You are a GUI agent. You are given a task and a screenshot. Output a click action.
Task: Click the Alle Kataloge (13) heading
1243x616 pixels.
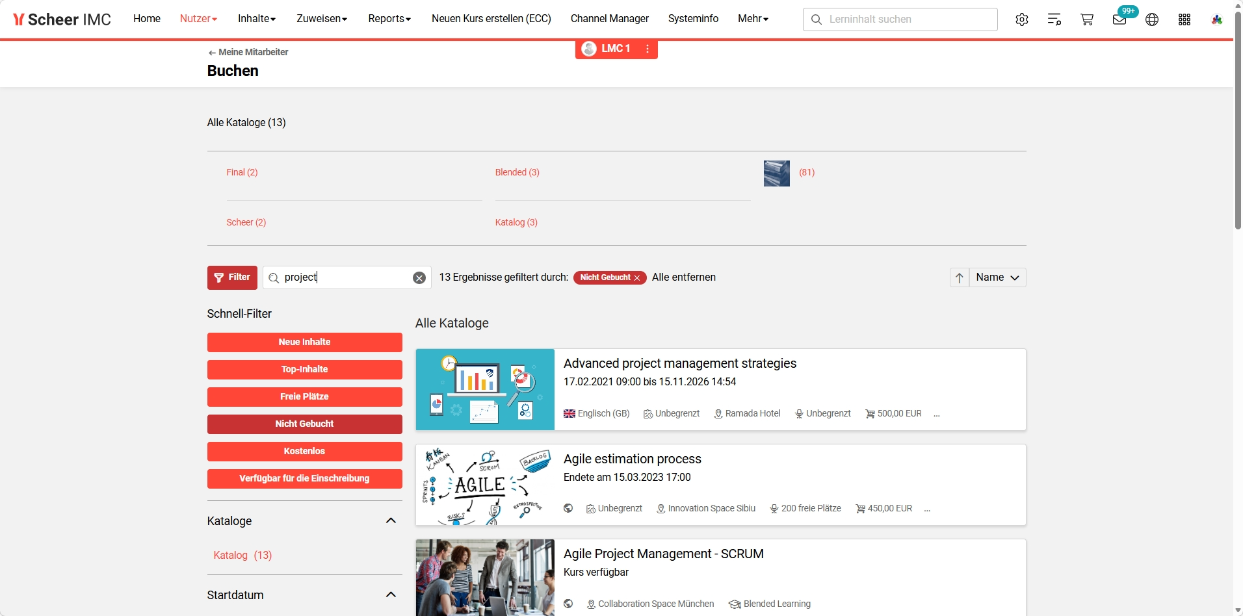246,122
